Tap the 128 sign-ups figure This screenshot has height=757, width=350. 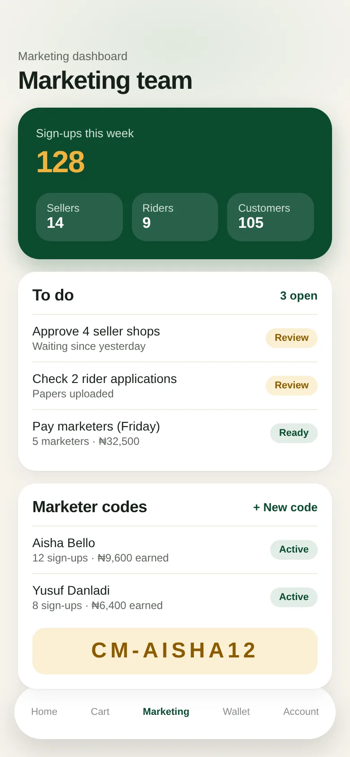[x=60, y=162]
